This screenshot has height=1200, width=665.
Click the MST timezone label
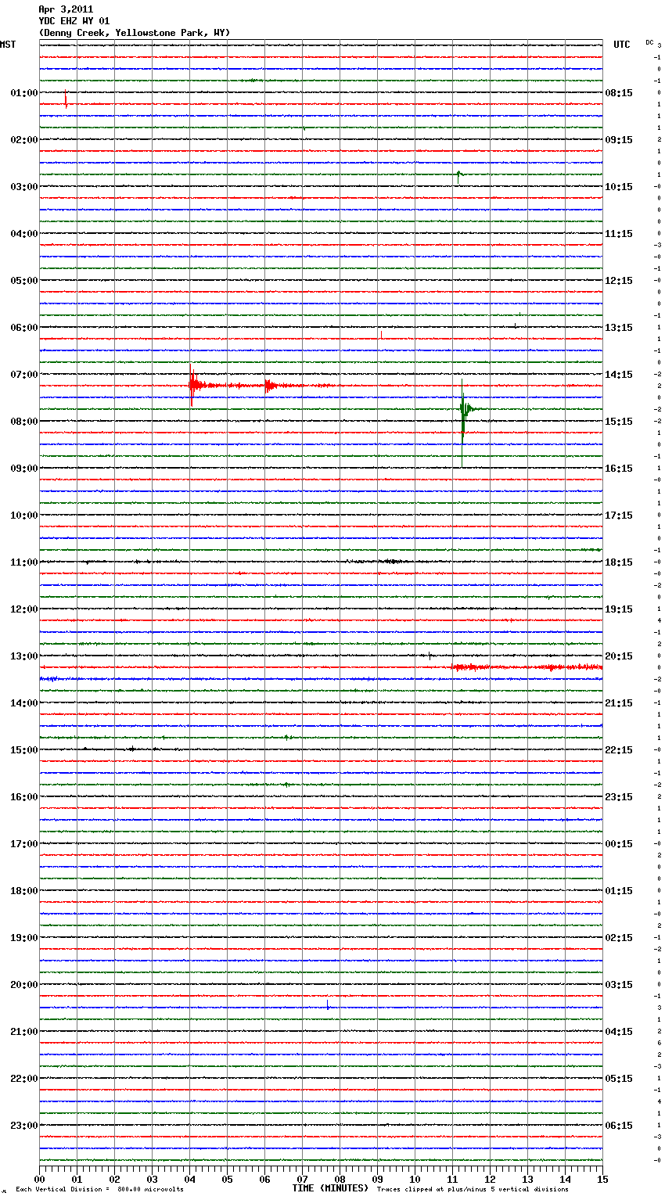[x=8, y=45]
